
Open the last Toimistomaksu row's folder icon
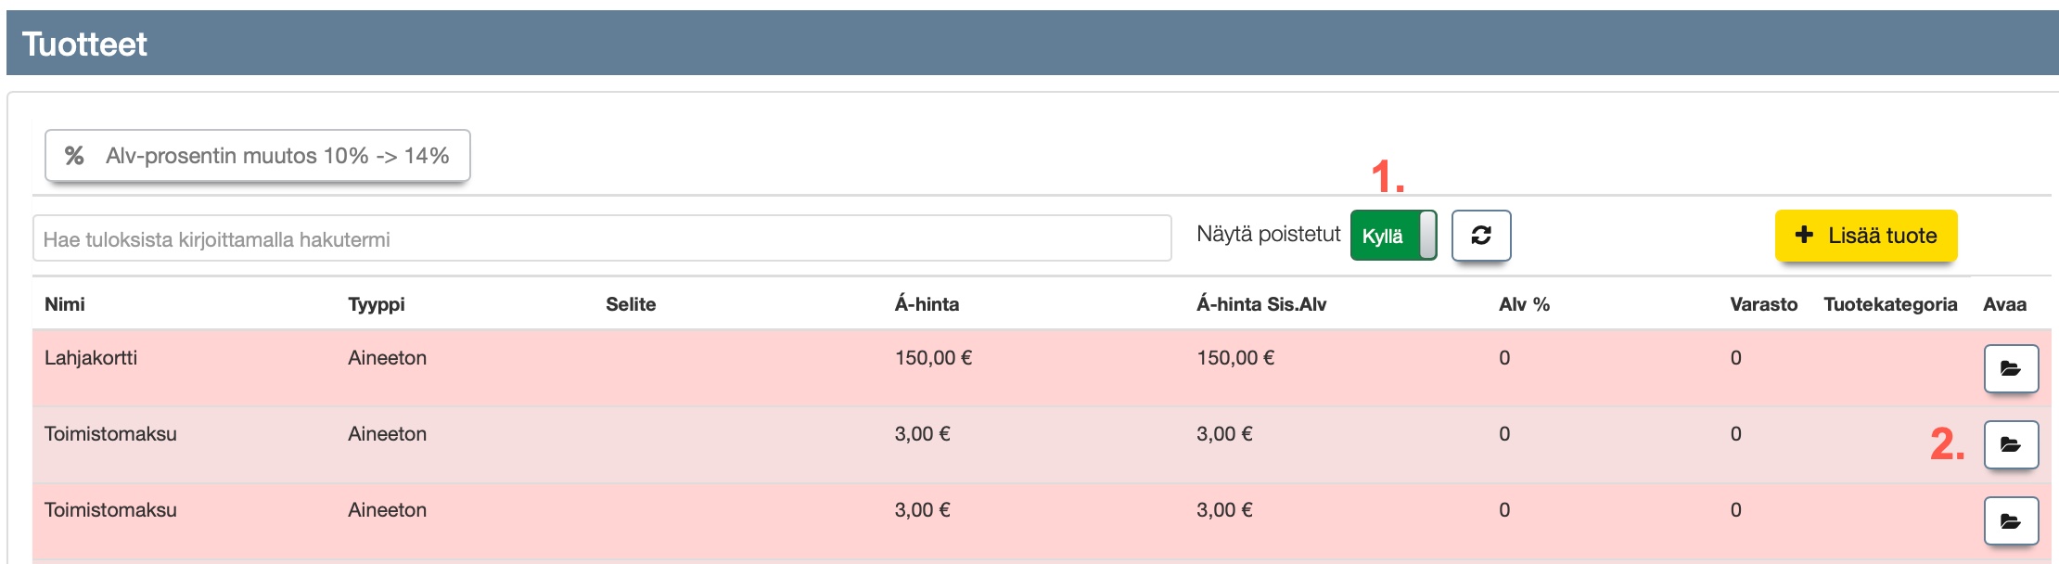(x=2011, y=521)
